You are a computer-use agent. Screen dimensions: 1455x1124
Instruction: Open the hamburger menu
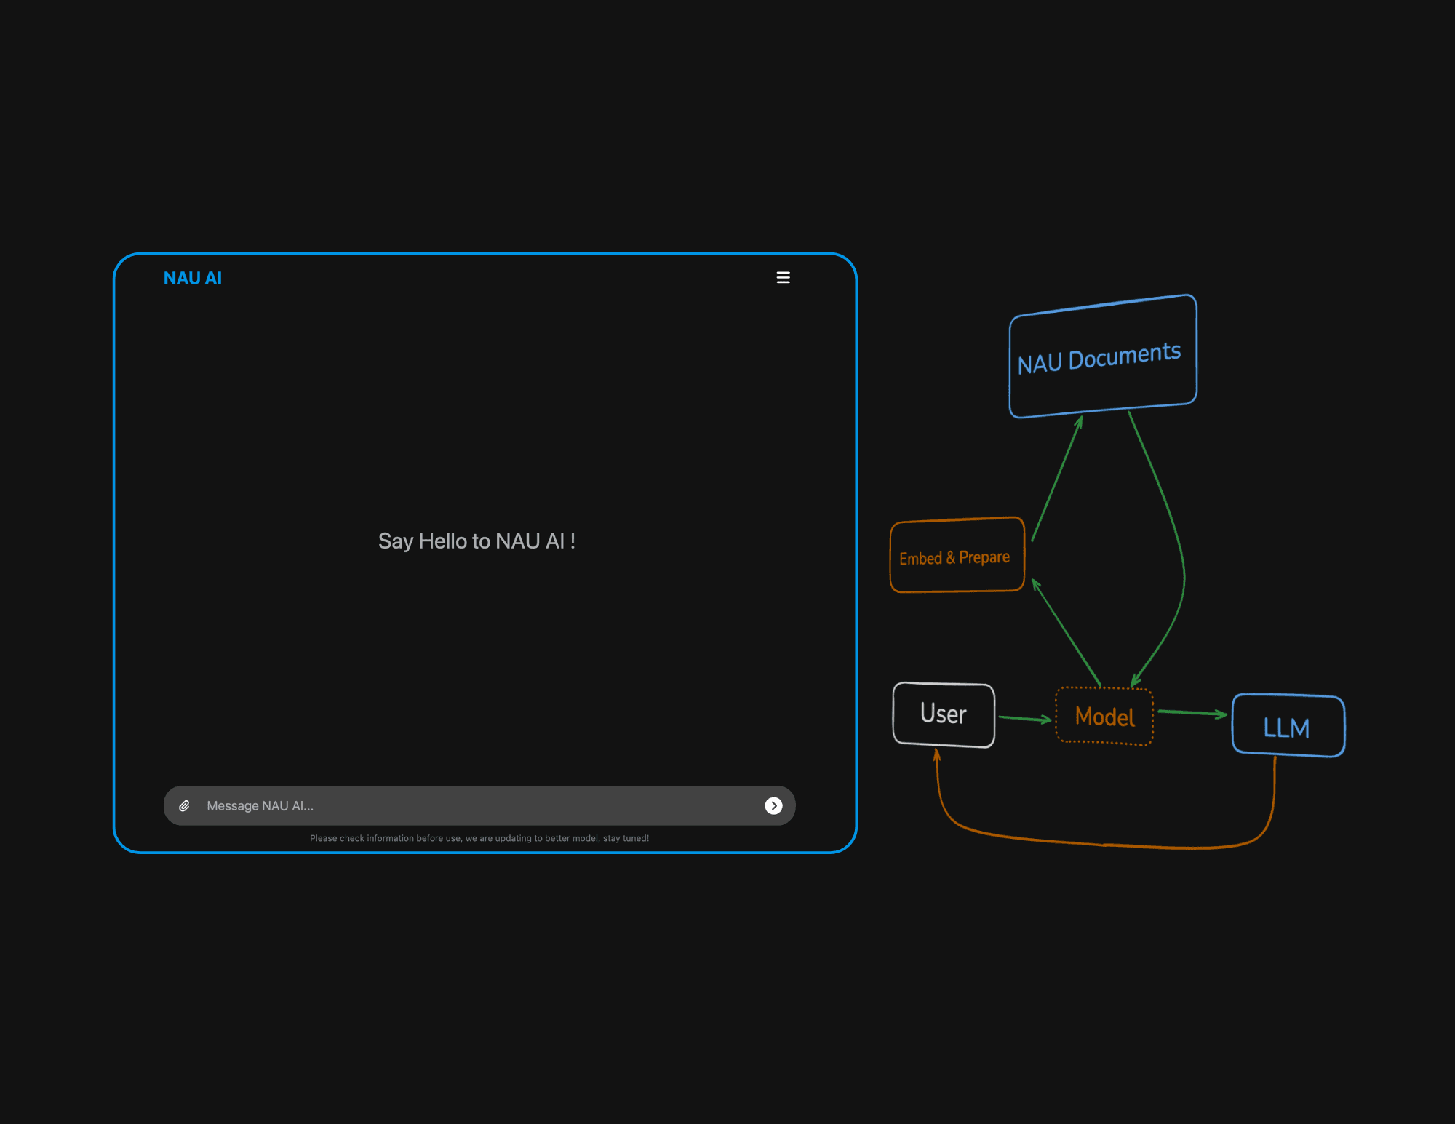tap(783, 278)
